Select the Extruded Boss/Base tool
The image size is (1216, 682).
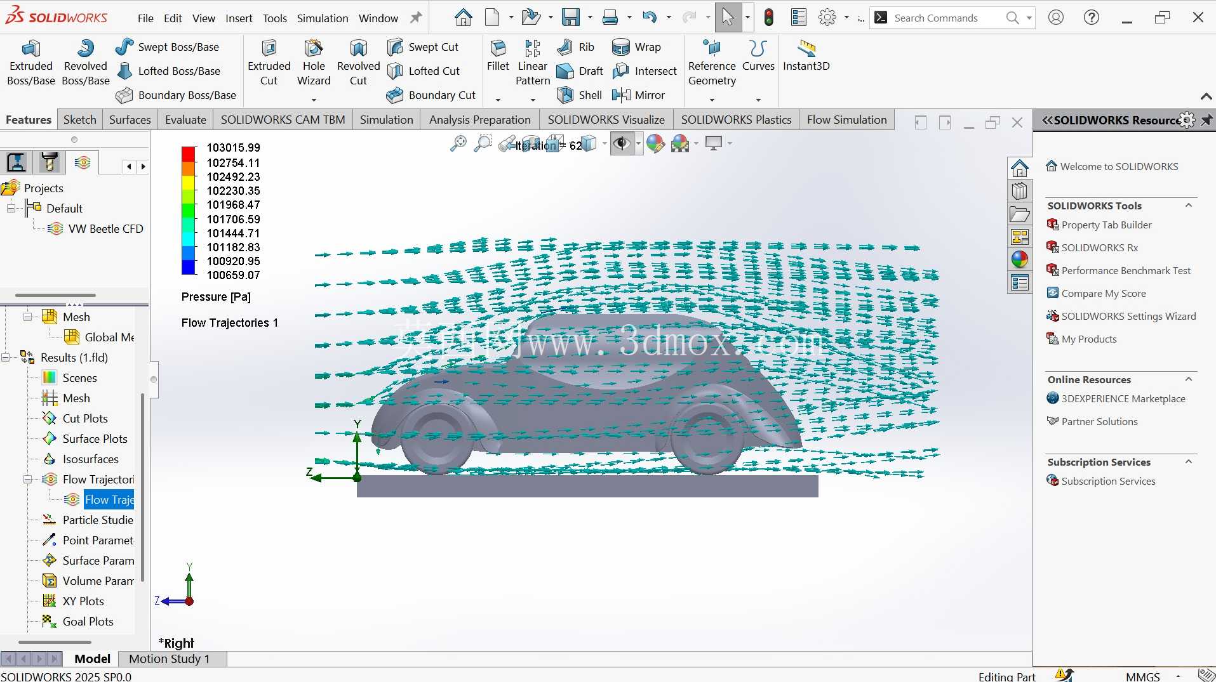[30, 62]
